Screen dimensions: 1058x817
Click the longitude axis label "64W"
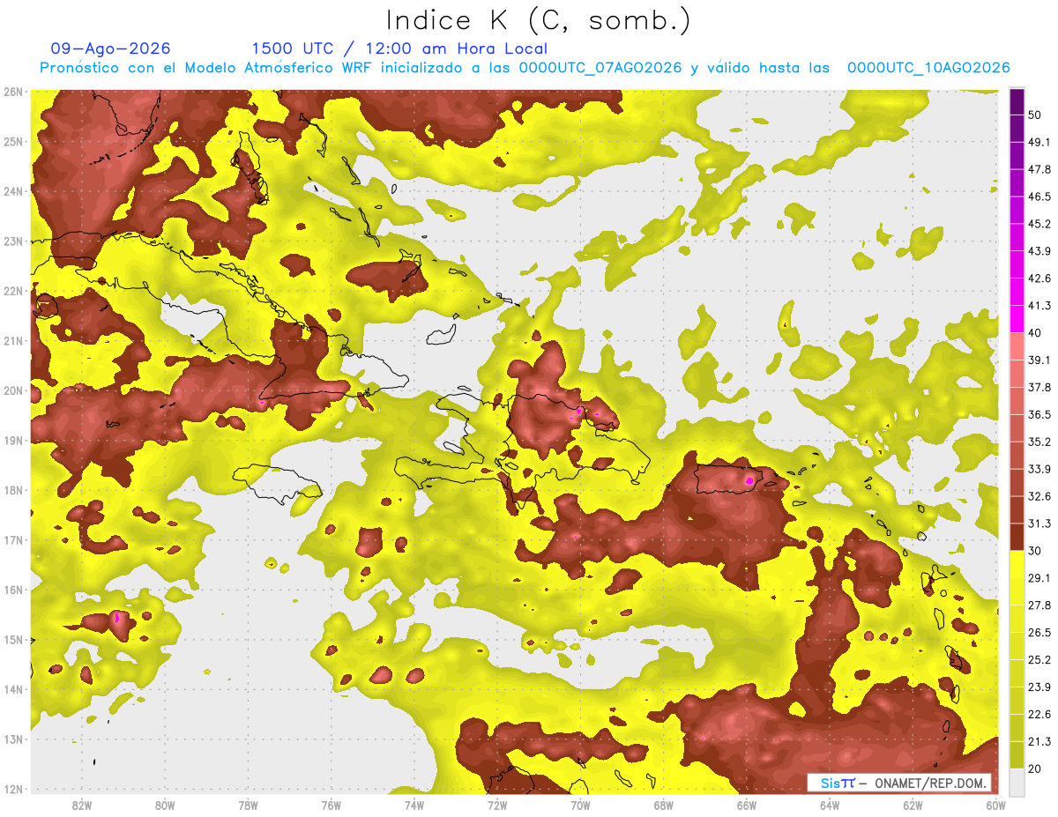click(830, 806)
